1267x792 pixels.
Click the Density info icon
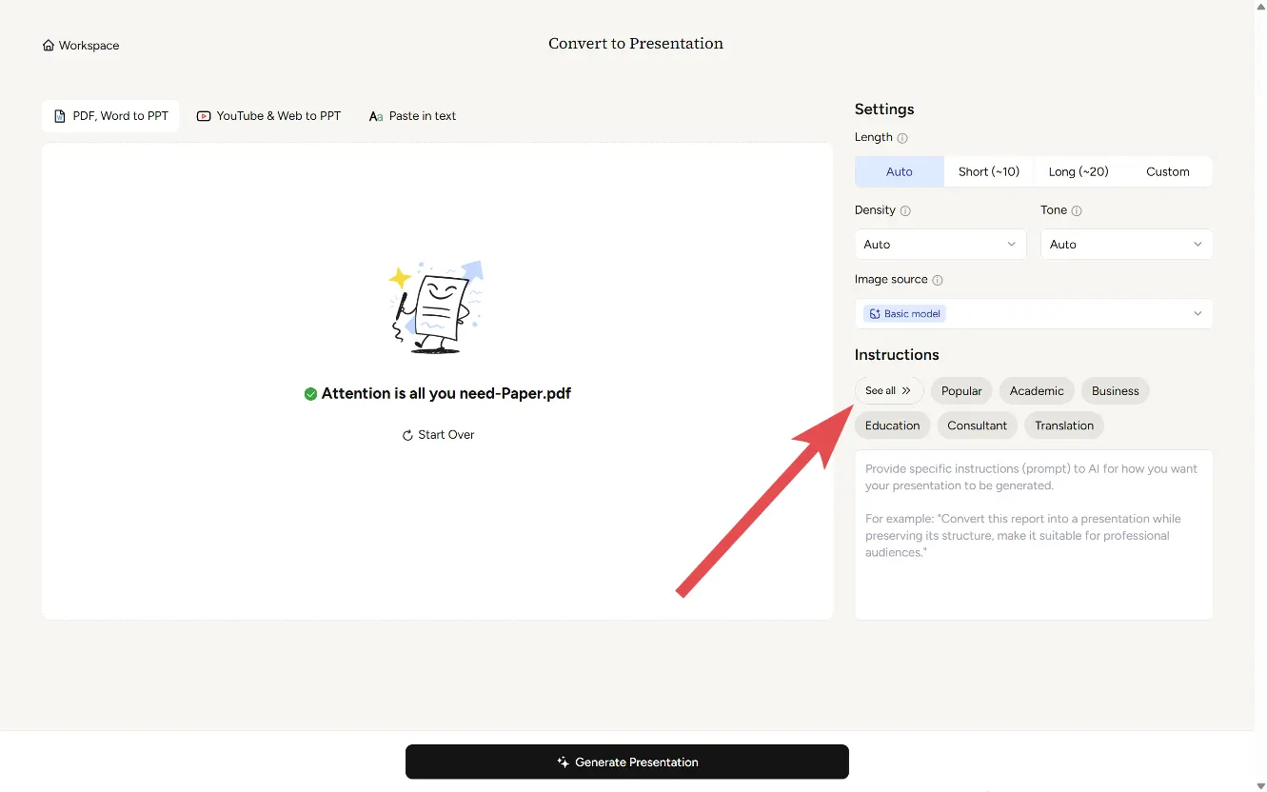pyautogui.click(x=905, y=210)
